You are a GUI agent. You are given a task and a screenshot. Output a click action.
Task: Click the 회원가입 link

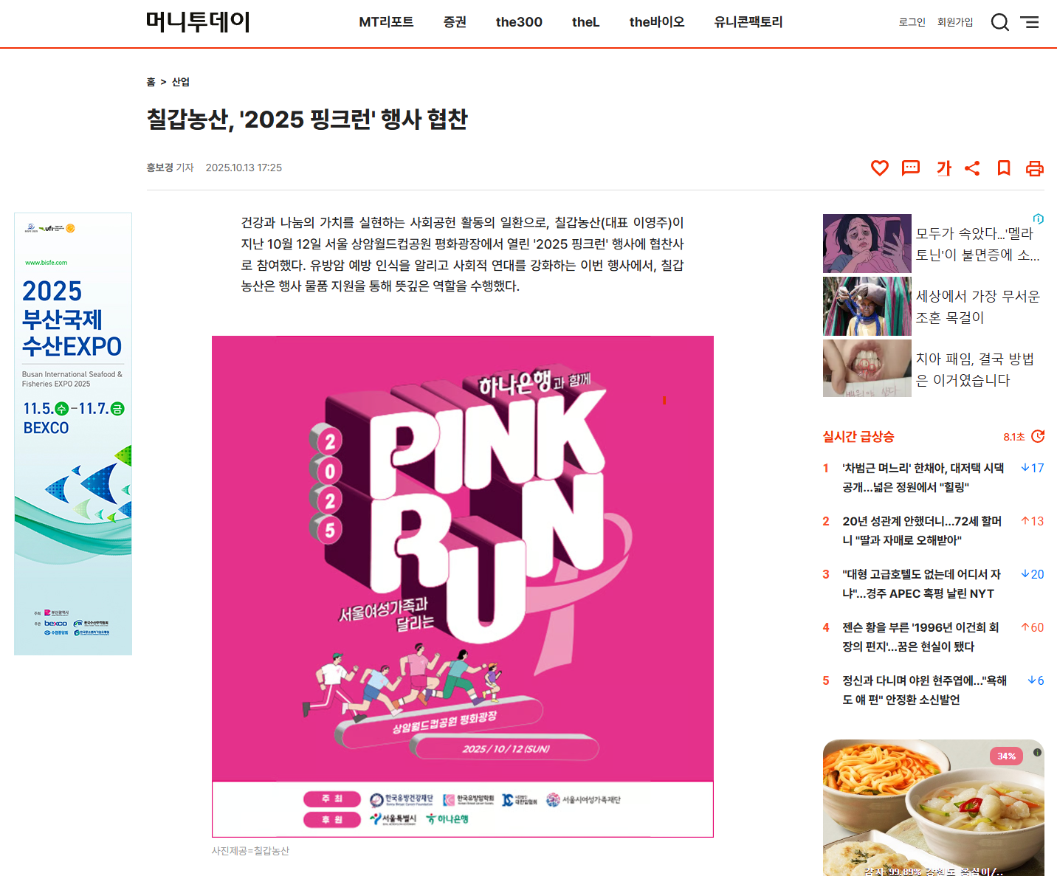pos(955,22)
